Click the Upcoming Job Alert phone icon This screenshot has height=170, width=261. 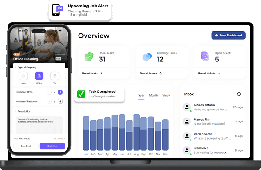click(x=57, y=10)
